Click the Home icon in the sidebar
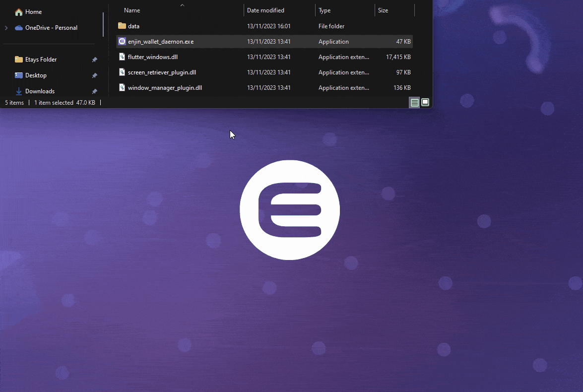Image resolution: width=583 pixels, height=392 pixels. click(x=18, y=12)
